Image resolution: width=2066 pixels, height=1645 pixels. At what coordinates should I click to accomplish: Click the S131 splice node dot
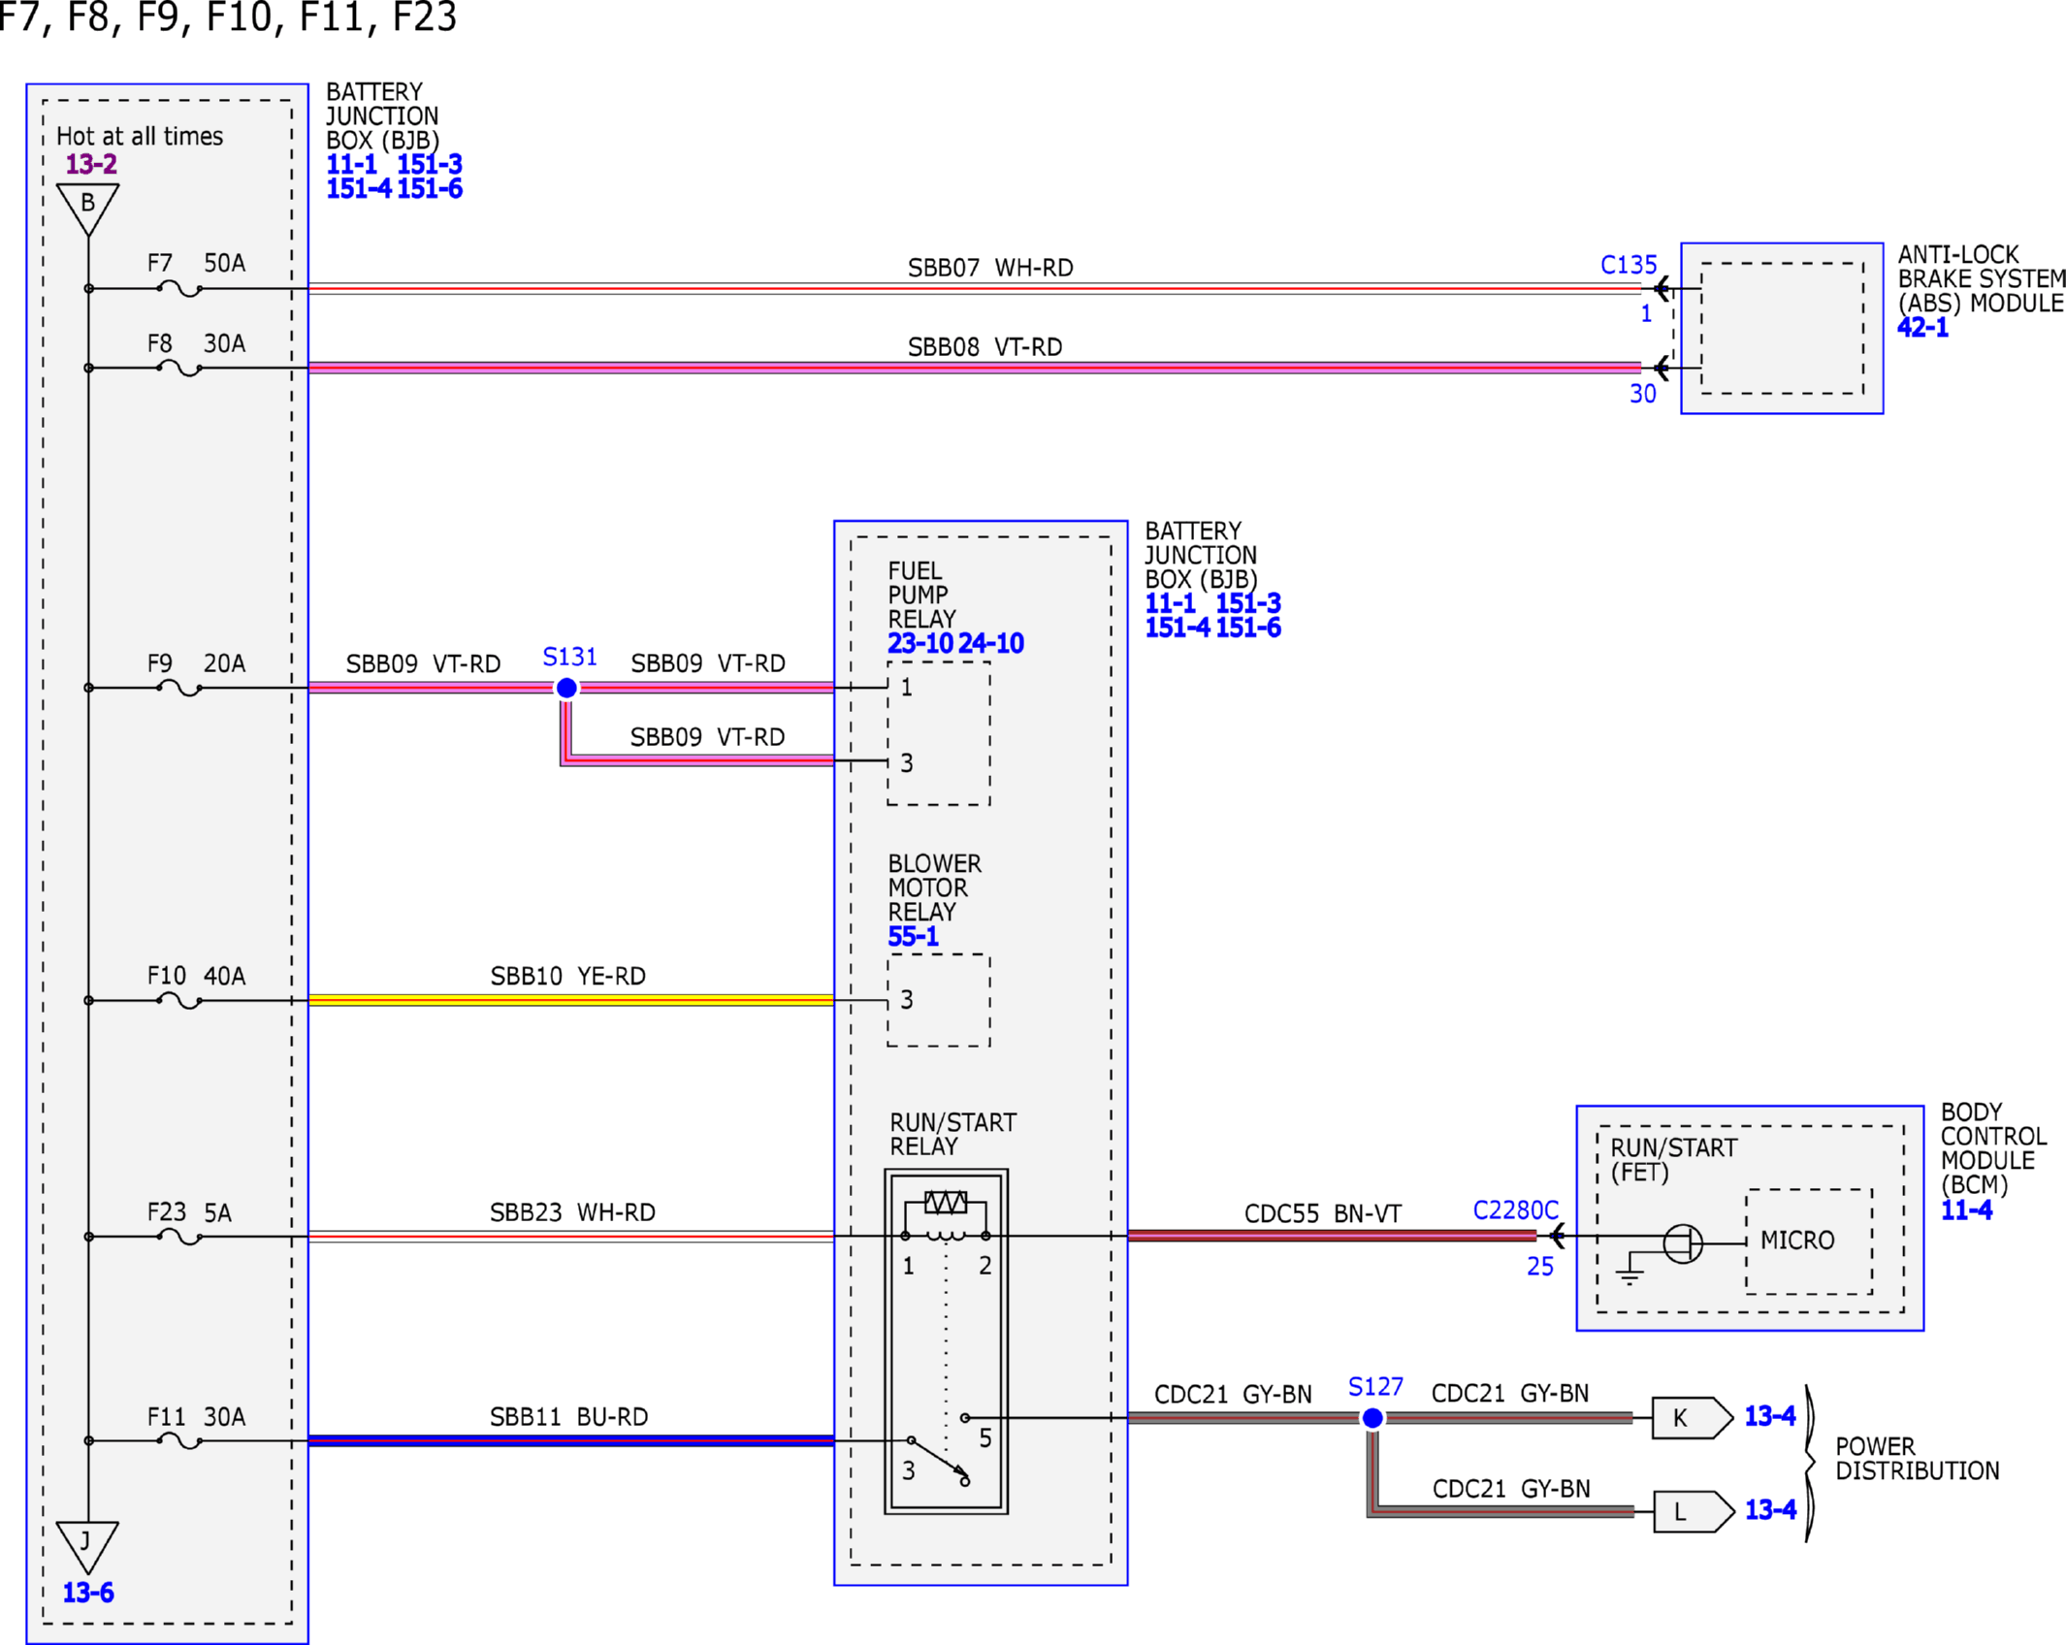click(566, 688)
